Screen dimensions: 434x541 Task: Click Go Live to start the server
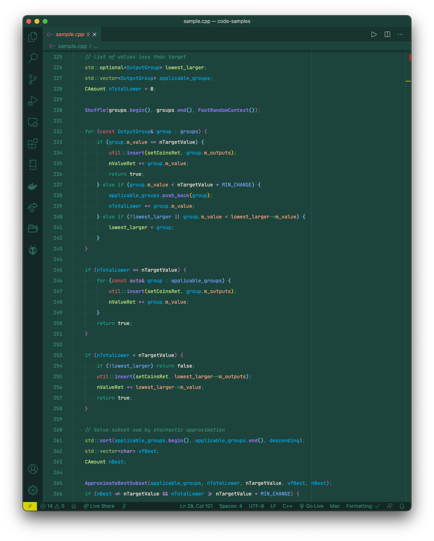tap(312, 506)
